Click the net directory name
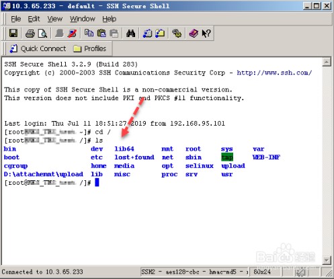This screenshot has width=334, height=279. pos(167,157)
